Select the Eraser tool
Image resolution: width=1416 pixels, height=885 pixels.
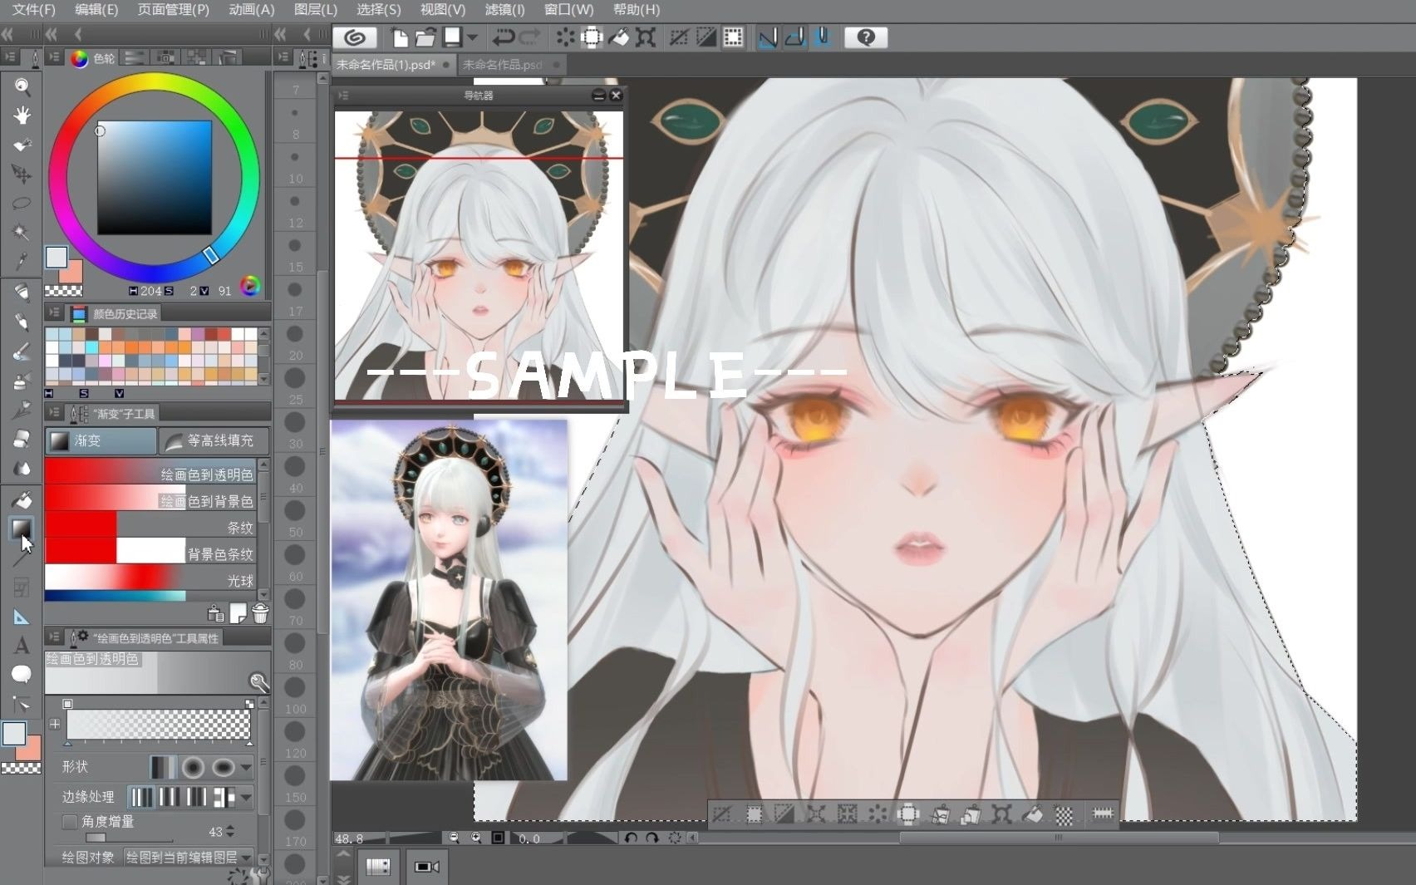[22, 438]
